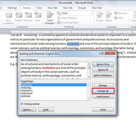Close the Spelling and Grammar dialog with X
The height and width of the screenshot is (136, 136).
[x=110, y=53]
